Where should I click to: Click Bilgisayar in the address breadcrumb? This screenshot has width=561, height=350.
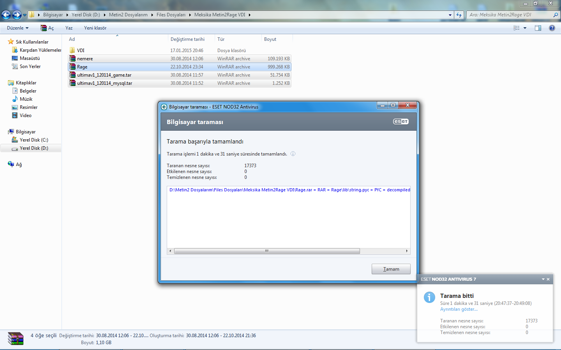53,15
